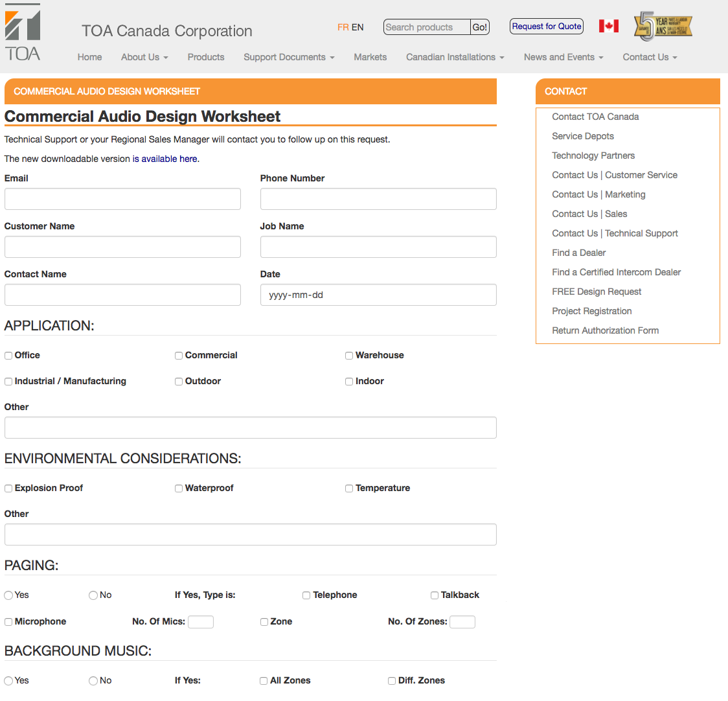Check the Warehouse checkbox
Screen dimensions: 728x701
349,356
